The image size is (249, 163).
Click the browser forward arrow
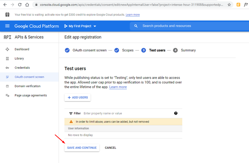pos(12,5)
